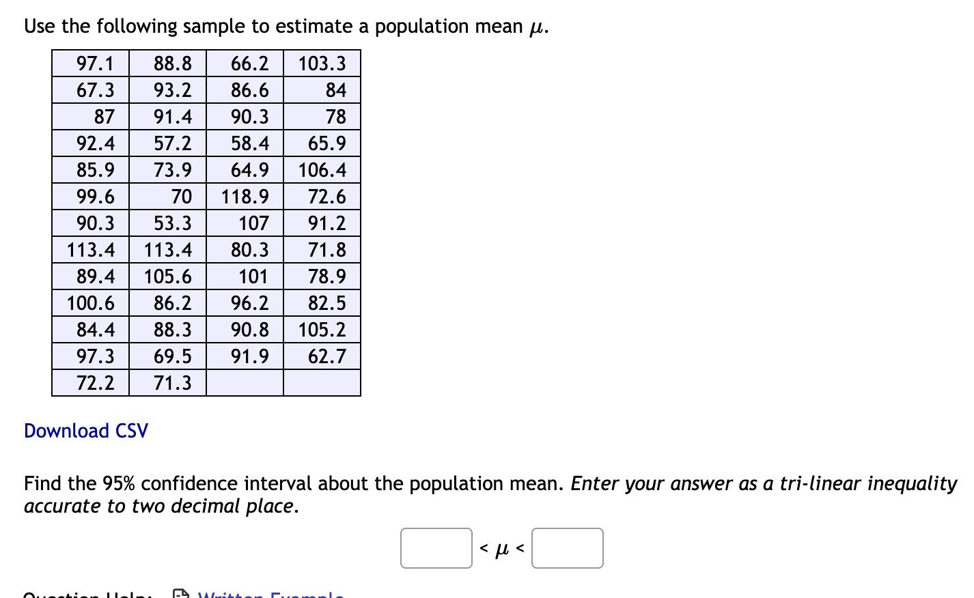Click the lower bound answer box
This screenshot has width=974, height=598.
435,547
